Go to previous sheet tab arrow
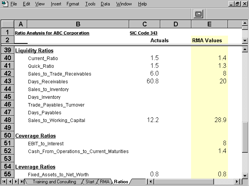 (10, 181)
